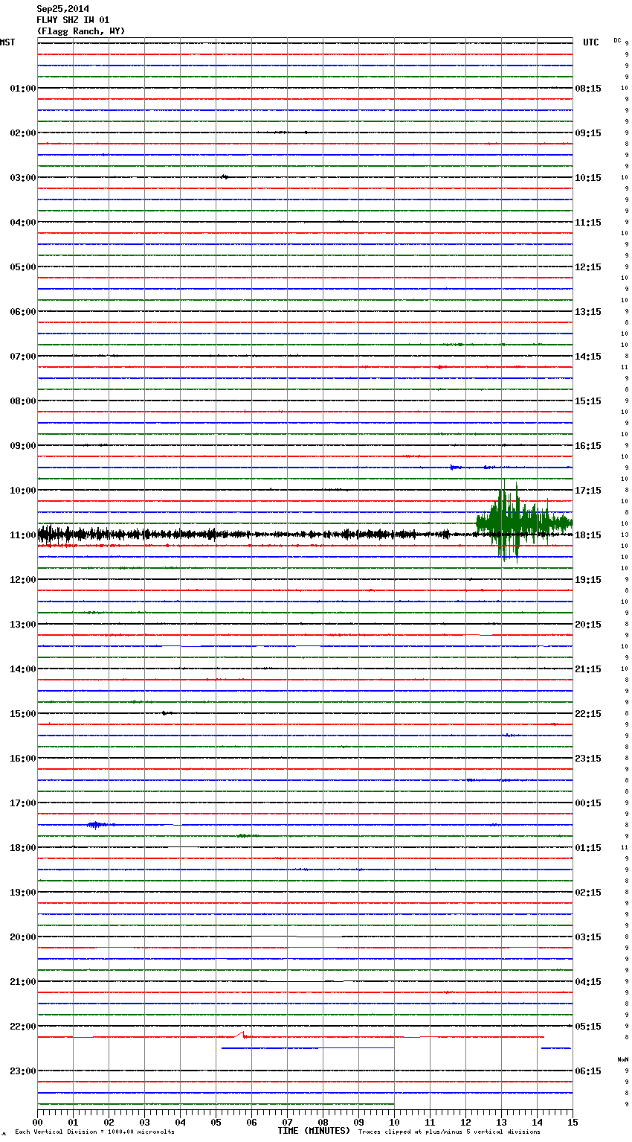Select the 10:00 MST time label
This screenshot has height=1142, width=632.
click(x=23, y=491)
